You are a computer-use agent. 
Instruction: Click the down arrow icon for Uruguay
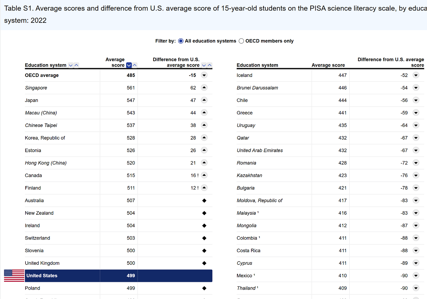[416, 125]
